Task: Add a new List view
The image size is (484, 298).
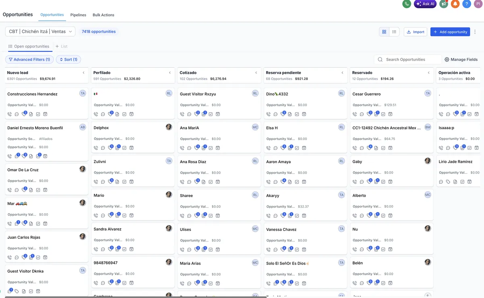Action: [62, 46]
